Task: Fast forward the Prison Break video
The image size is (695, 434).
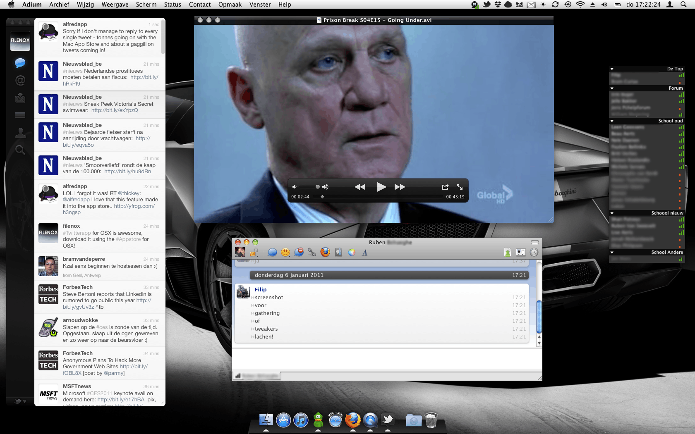Action: [400, 187]
